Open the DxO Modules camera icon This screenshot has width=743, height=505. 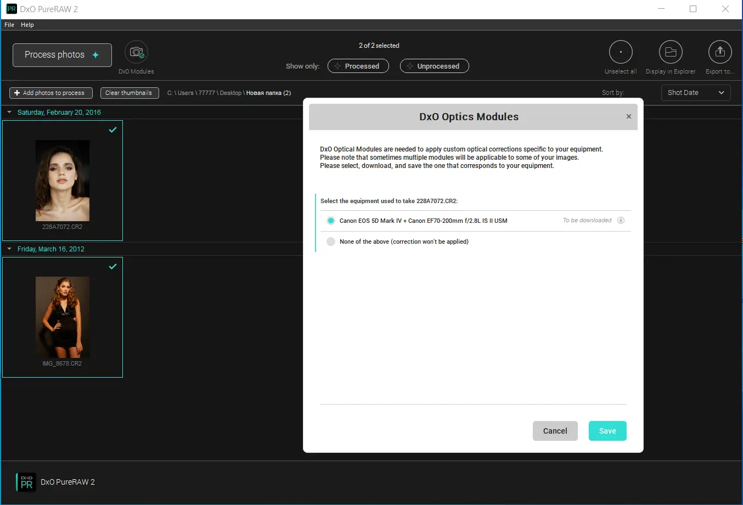coord(137,52)
